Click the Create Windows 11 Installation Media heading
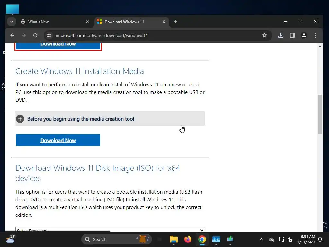This screenshot has width=329, height=247. click(x=80, y=71)
